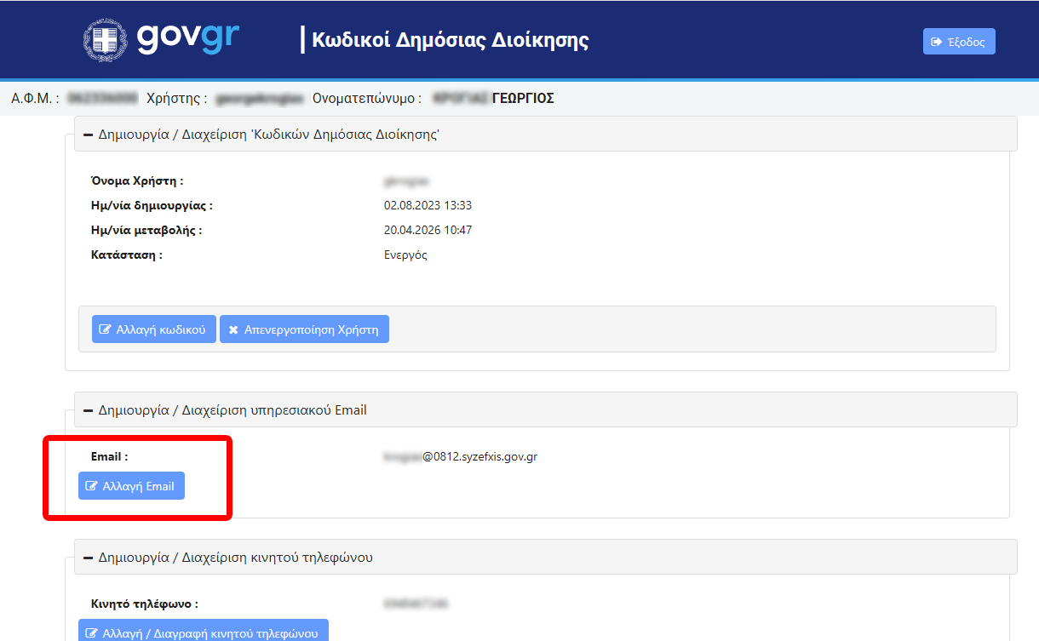Click the X icon inside Απενεργοποίηση Χρήστη button
Viewport: 1039px width, 641px height.
pos(234,329)
